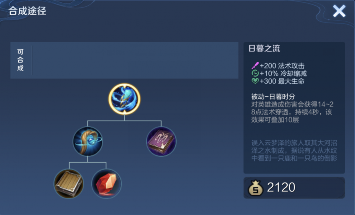Click the empty 可合成 items strip

click(x=135, y=60)
